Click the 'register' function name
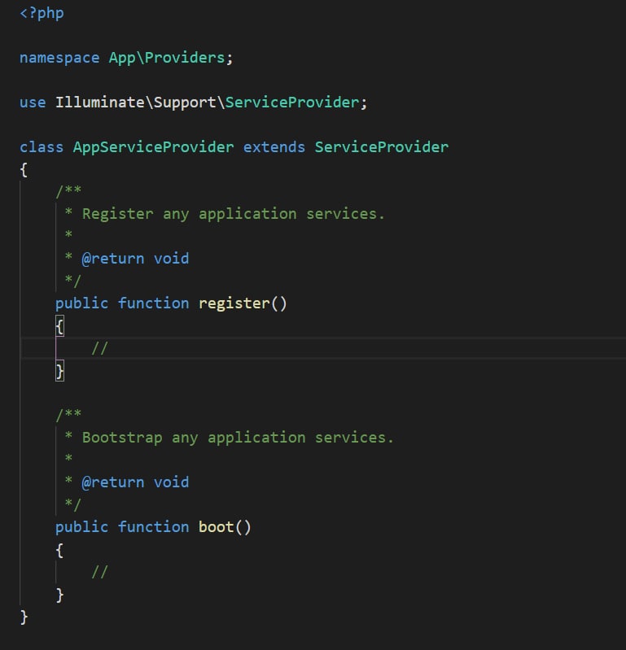Image resolution: width=626 pixels, height=650 pixels. coord(234,303)
